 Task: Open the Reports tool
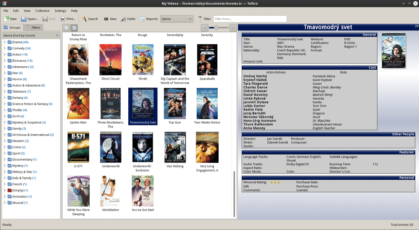click(149, 19)
